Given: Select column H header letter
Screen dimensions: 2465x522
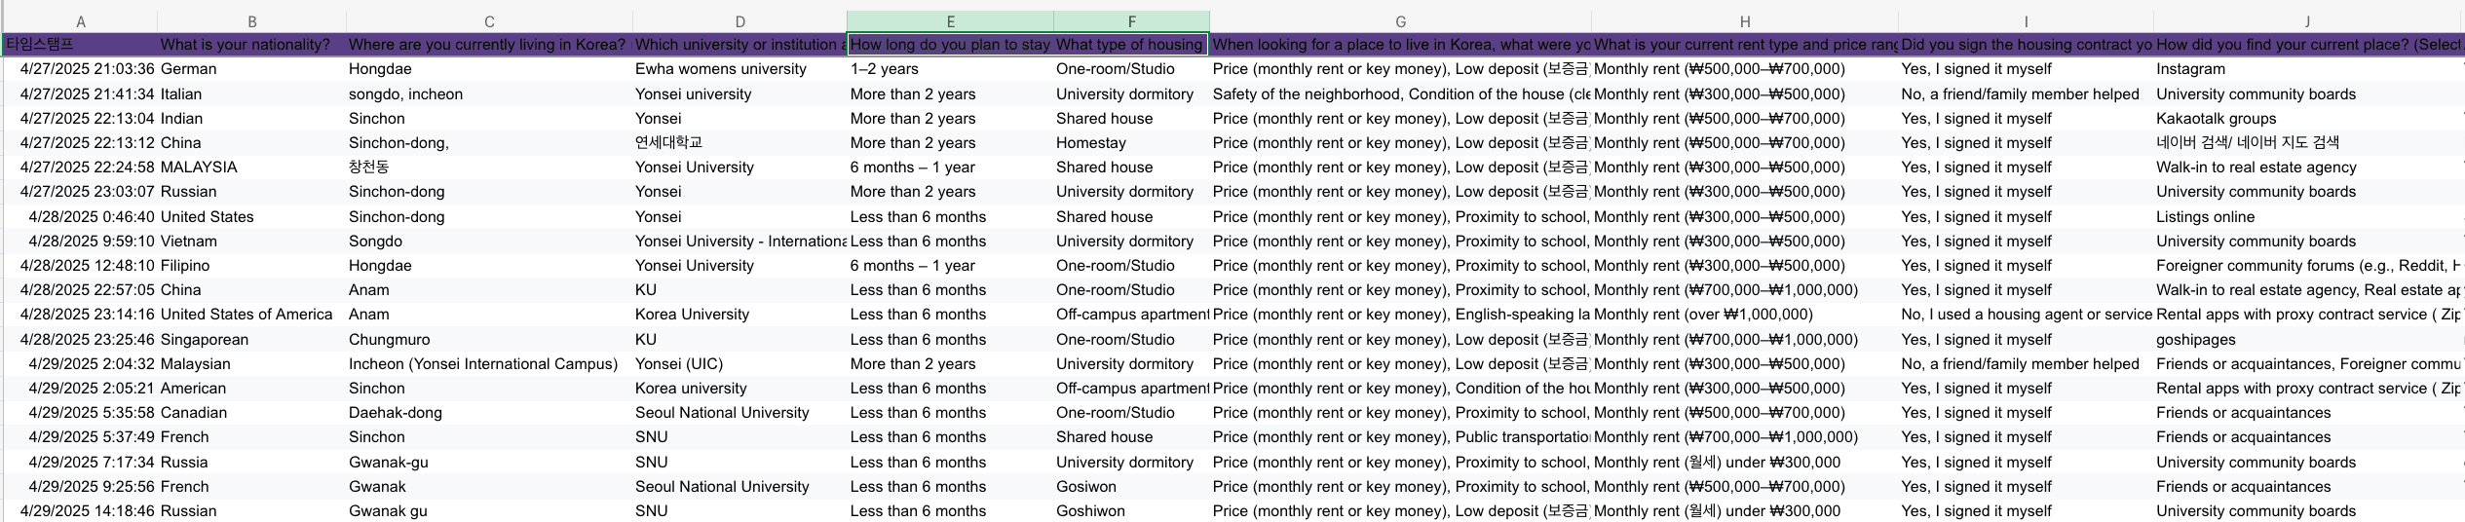Looking at the screenshot, I should tap(1744, 21).
